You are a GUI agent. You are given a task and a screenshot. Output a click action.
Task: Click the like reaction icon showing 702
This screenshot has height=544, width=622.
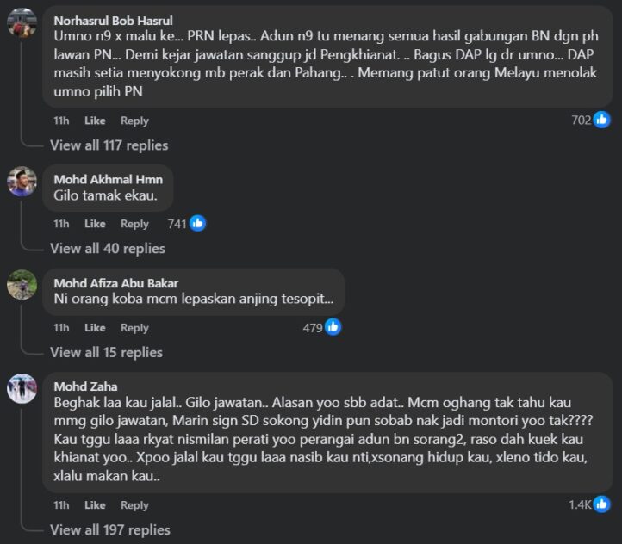601,120
